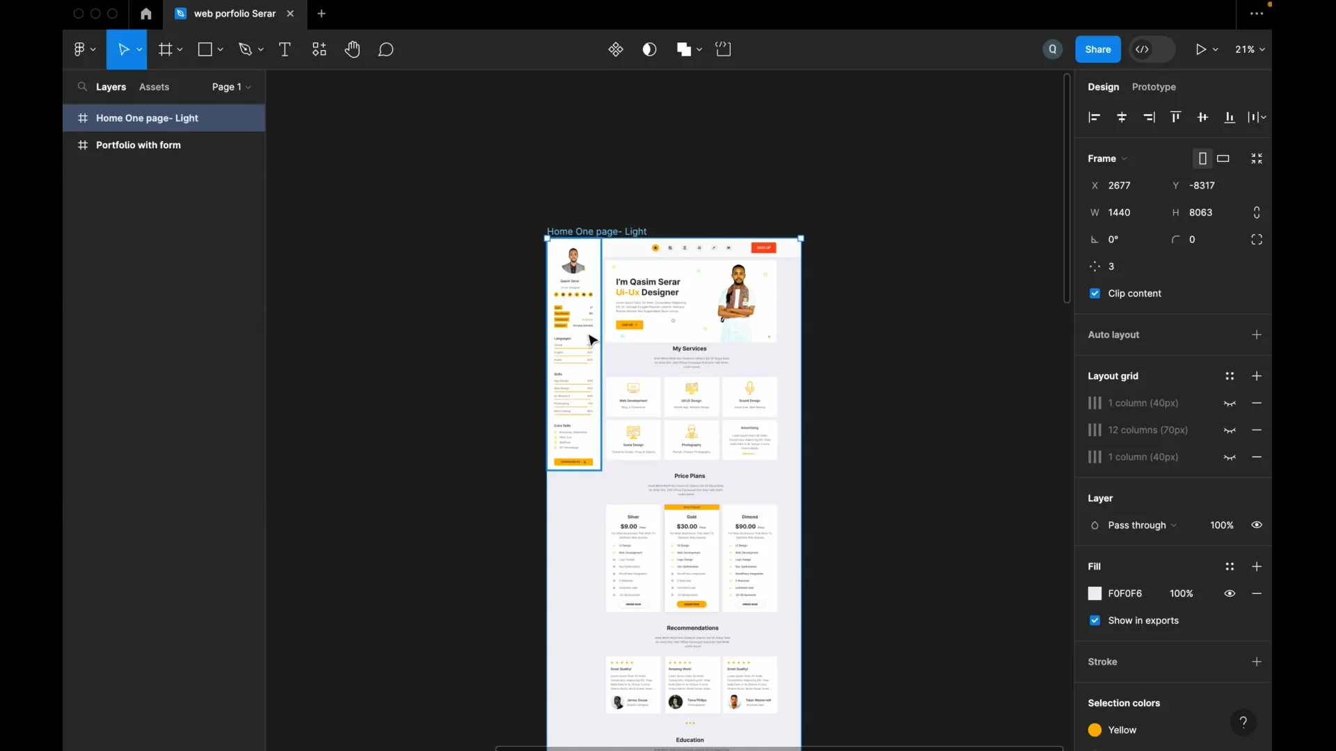Click the Share button
The width and height of the screenshot is (1336, 751).
(x=1098, y=49)
